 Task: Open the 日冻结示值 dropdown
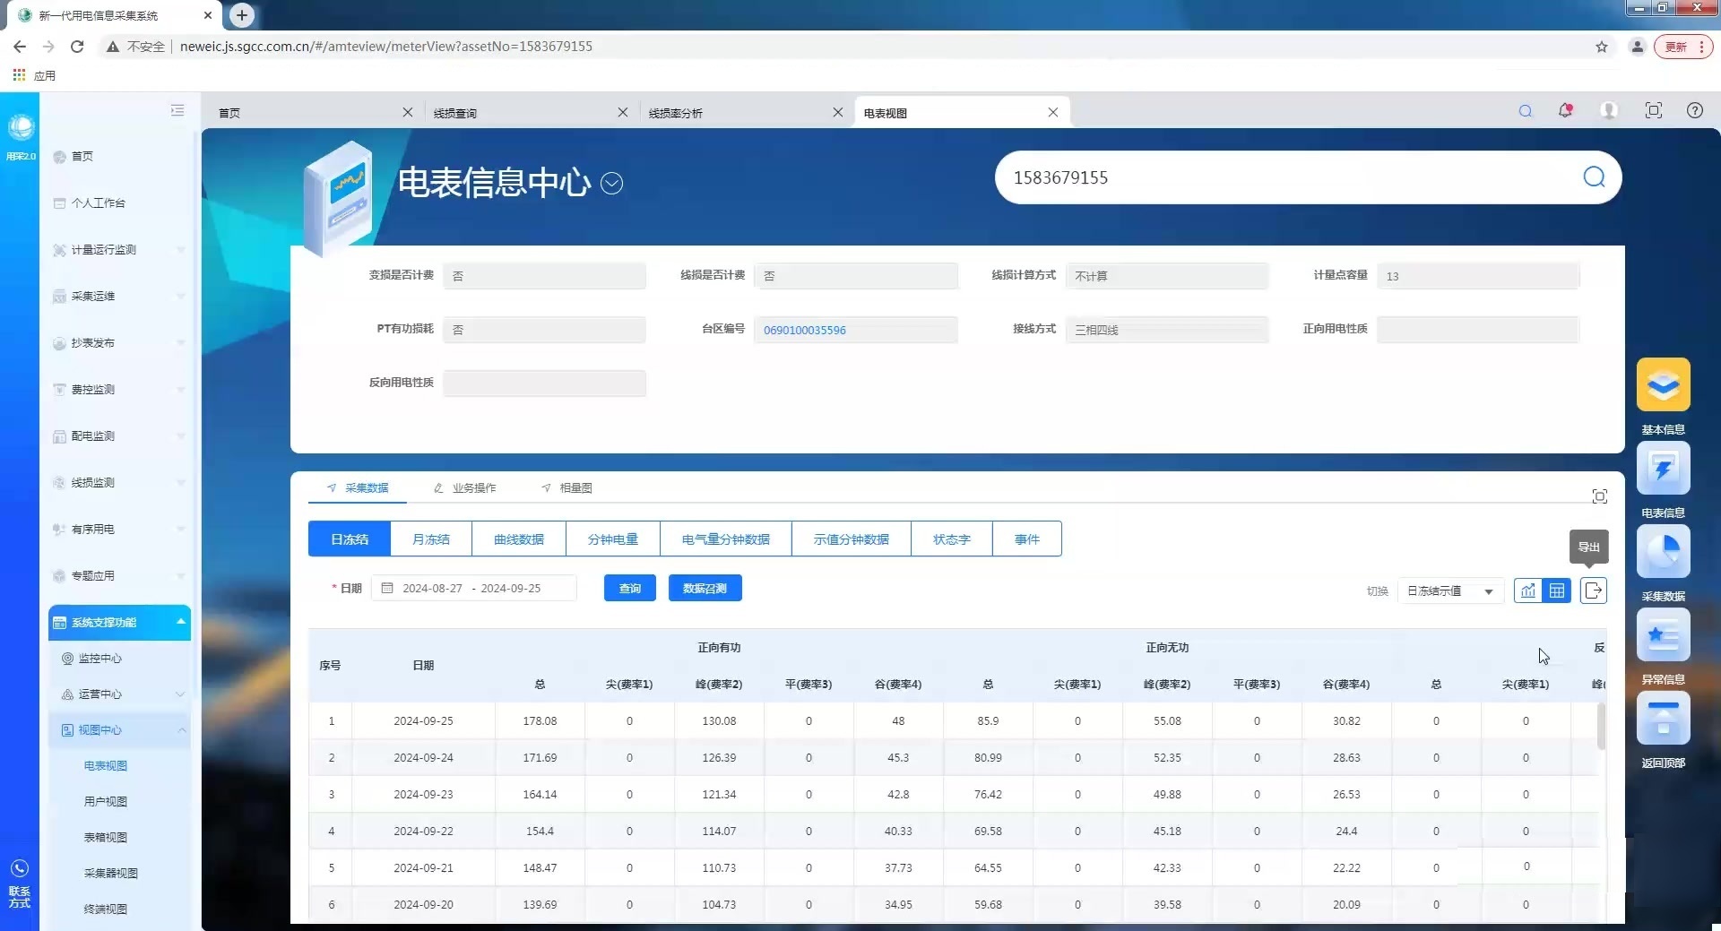1449,591
